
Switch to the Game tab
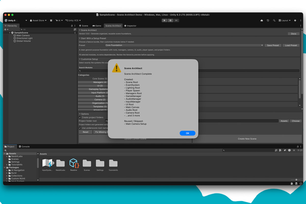[x=97, y=26]
